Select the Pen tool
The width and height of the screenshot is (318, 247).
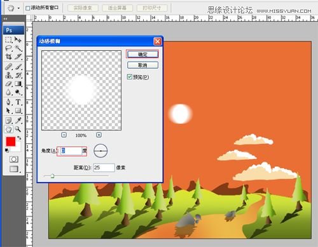8,102
